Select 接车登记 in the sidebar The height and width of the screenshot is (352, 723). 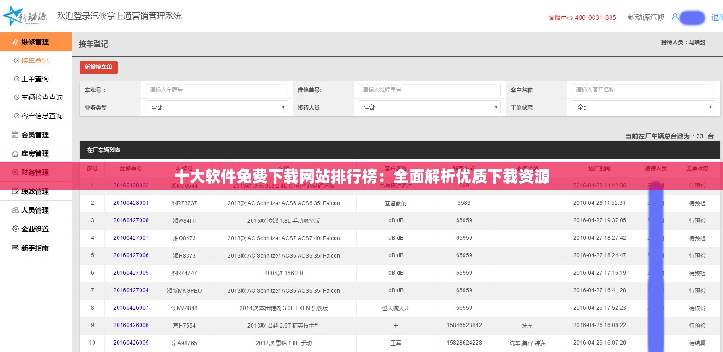point(35,61)
